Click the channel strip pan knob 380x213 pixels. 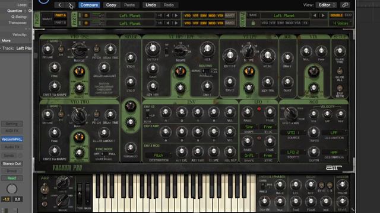point(12,189)
